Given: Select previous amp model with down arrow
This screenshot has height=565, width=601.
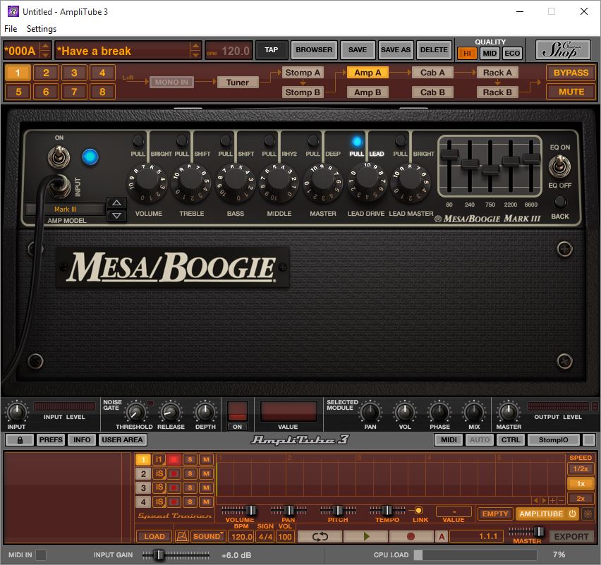Looking at the screenshot, I should coord(116,215).
